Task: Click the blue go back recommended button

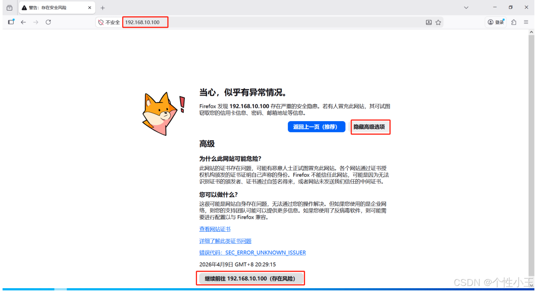Action: (316, 127)
